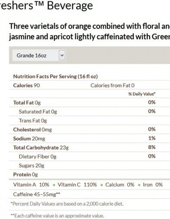Click the Saturated Fat 0g entry

point(38,111)
